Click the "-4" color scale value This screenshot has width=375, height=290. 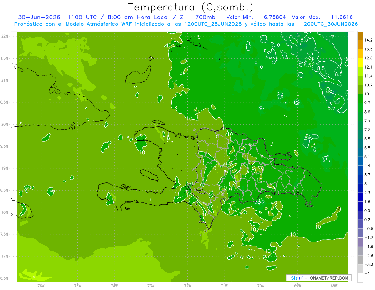pos(367,274)
